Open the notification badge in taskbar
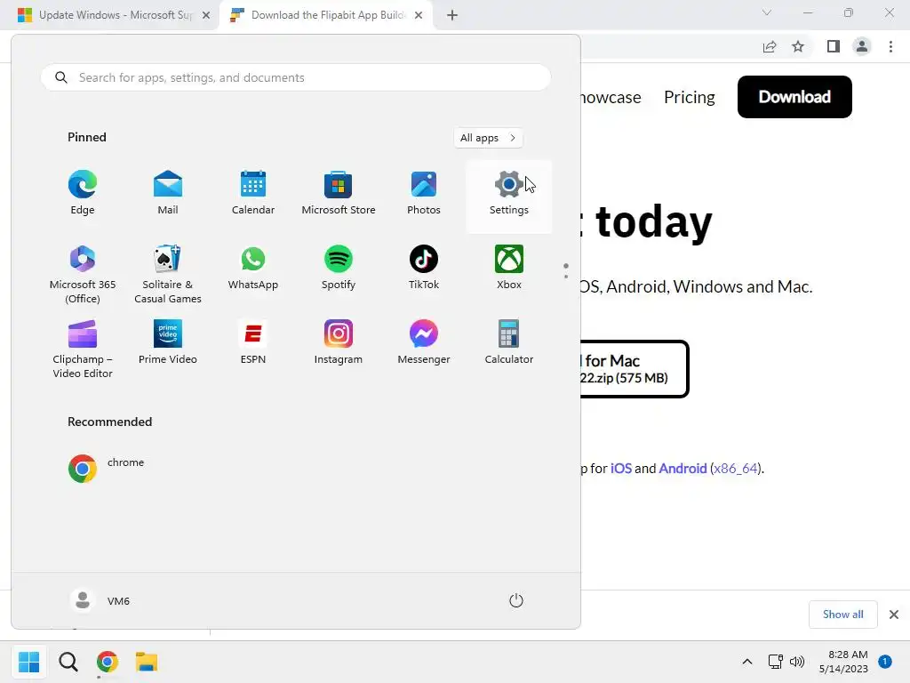This screenshot has height=683, width=910. point(884,662)
